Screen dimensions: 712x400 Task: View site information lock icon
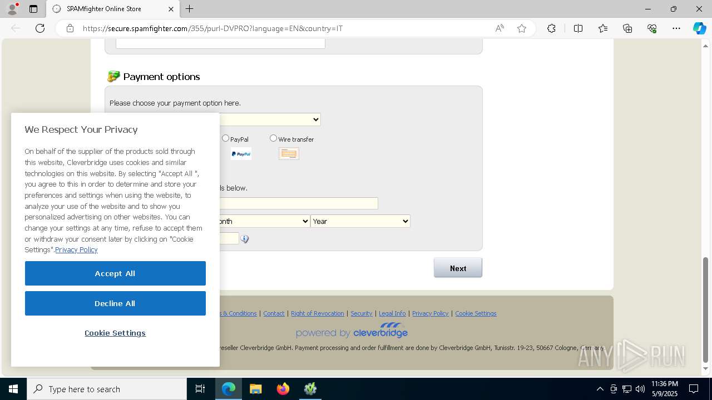point(70,28)
